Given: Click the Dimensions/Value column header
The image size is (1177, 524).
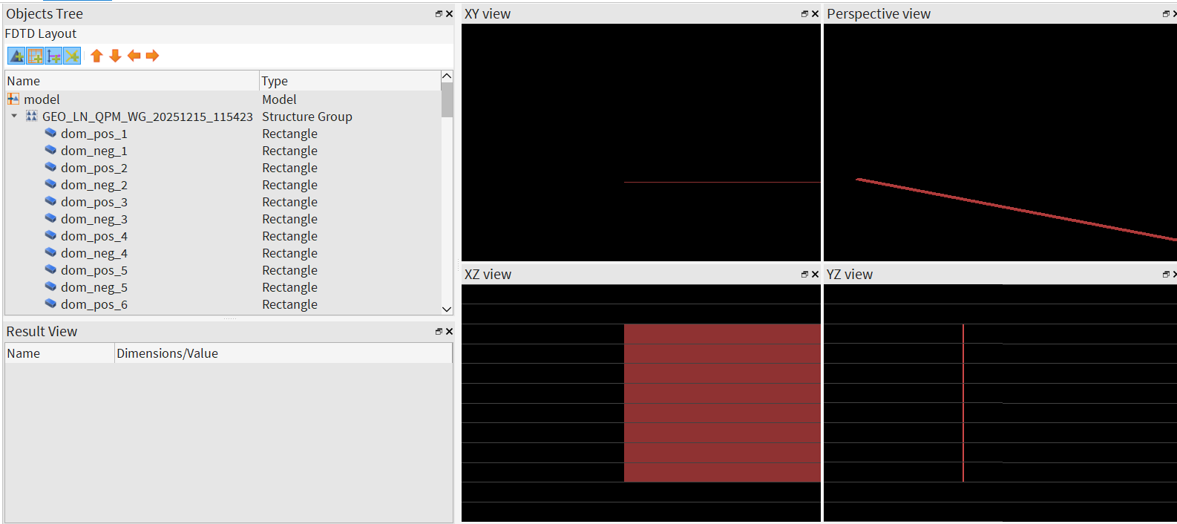Looking at the screenshot, I should 283,353.
